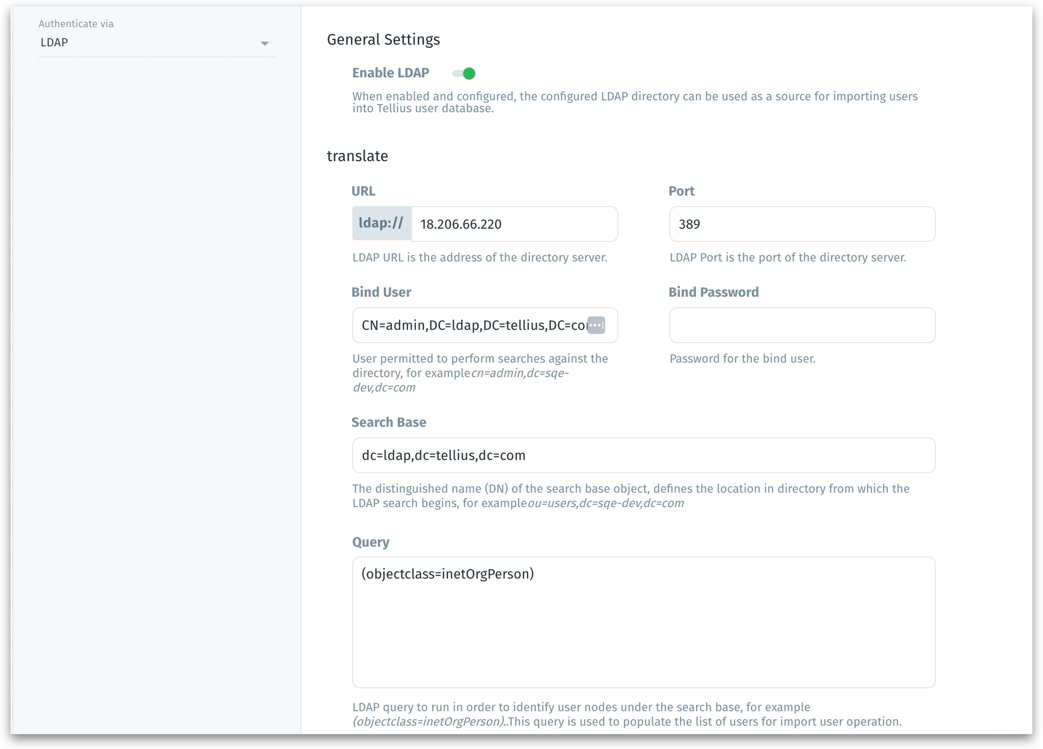Toggle the Enable LDAP switch
The height and width of the screenshot is (749, 1043).
point(464,74)
